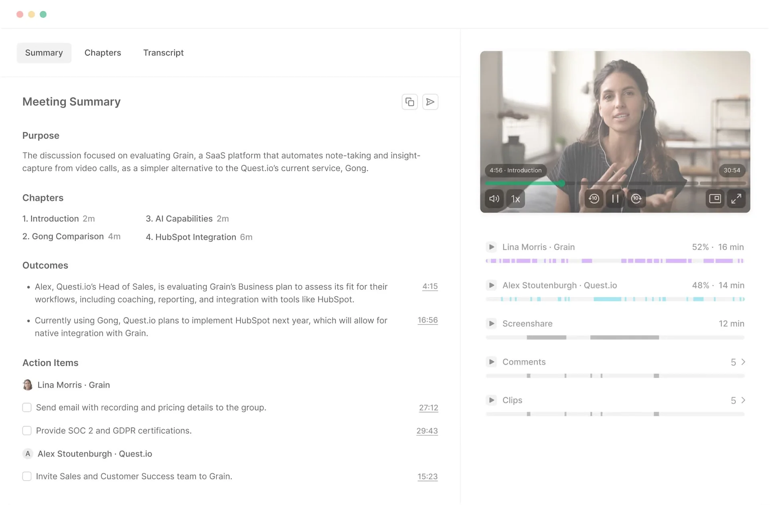This screenshot has width=770, height=505.
Task: Open the 1x playback speed selector
Action: coord(515,199)
